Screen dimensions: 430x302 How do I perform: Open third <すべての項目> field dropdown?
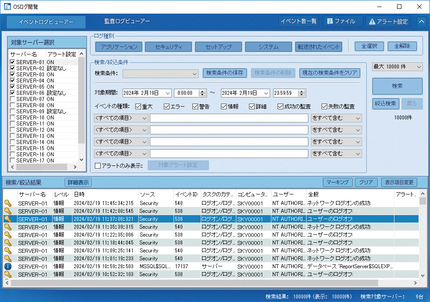pos(121,142)
